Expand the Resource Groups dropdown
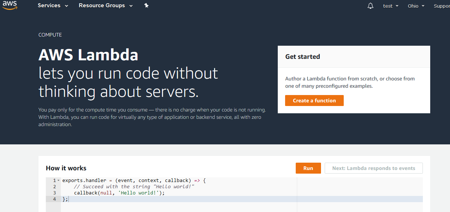Screen dimensions: 450x212 pos(106,6)
